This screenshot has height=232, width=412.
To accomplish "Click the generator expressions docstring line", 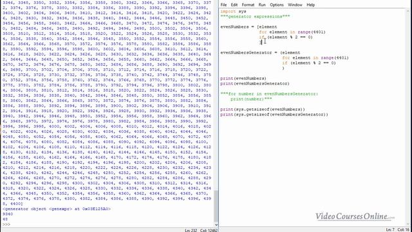I will [x=255, y=17].
